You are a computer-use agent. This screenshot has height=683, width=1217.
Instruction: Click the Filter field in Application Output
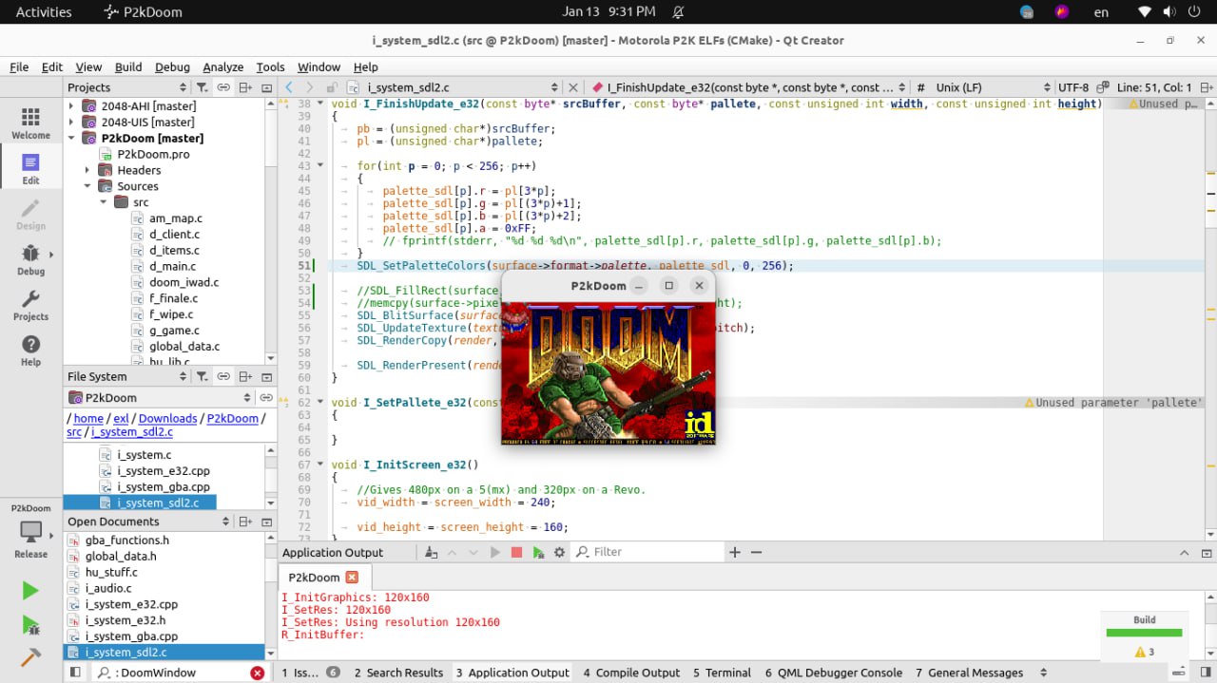(x=656, y=552)
